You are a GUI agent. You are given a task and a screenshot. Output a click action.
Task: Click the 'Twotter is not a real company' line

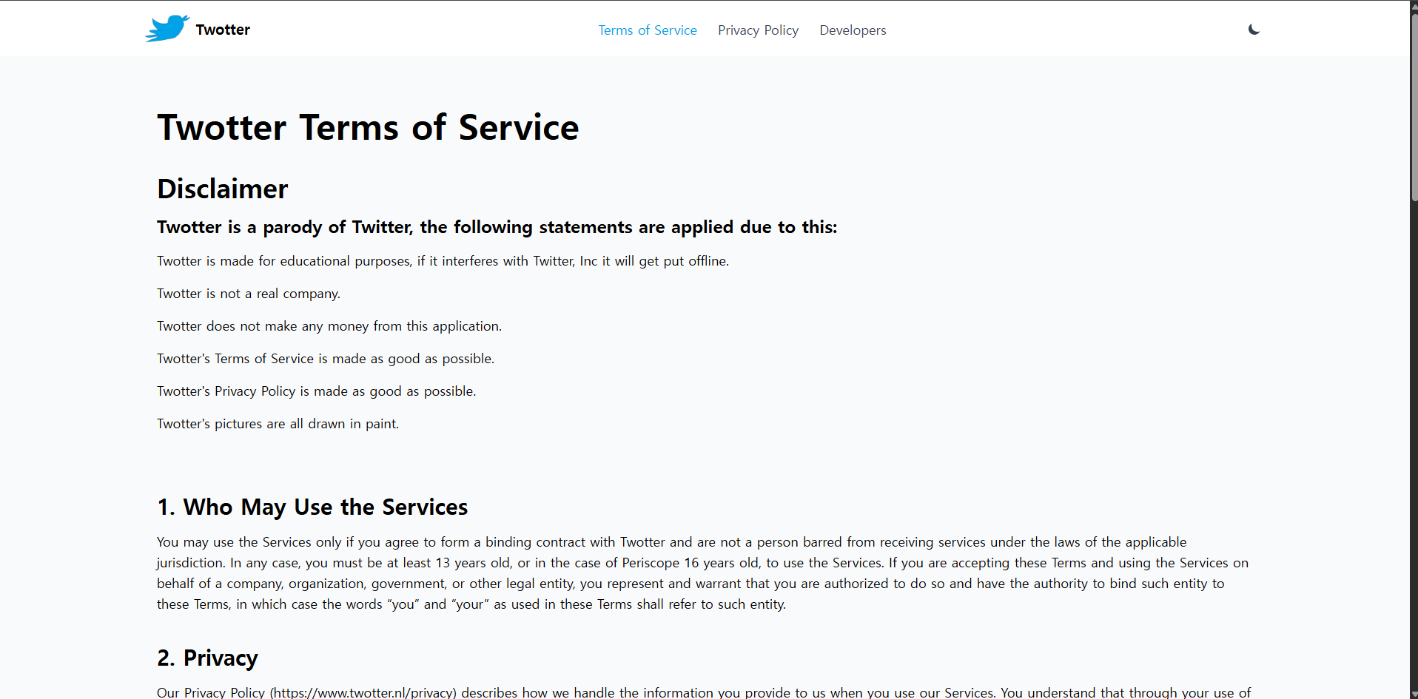click(248, 294)
